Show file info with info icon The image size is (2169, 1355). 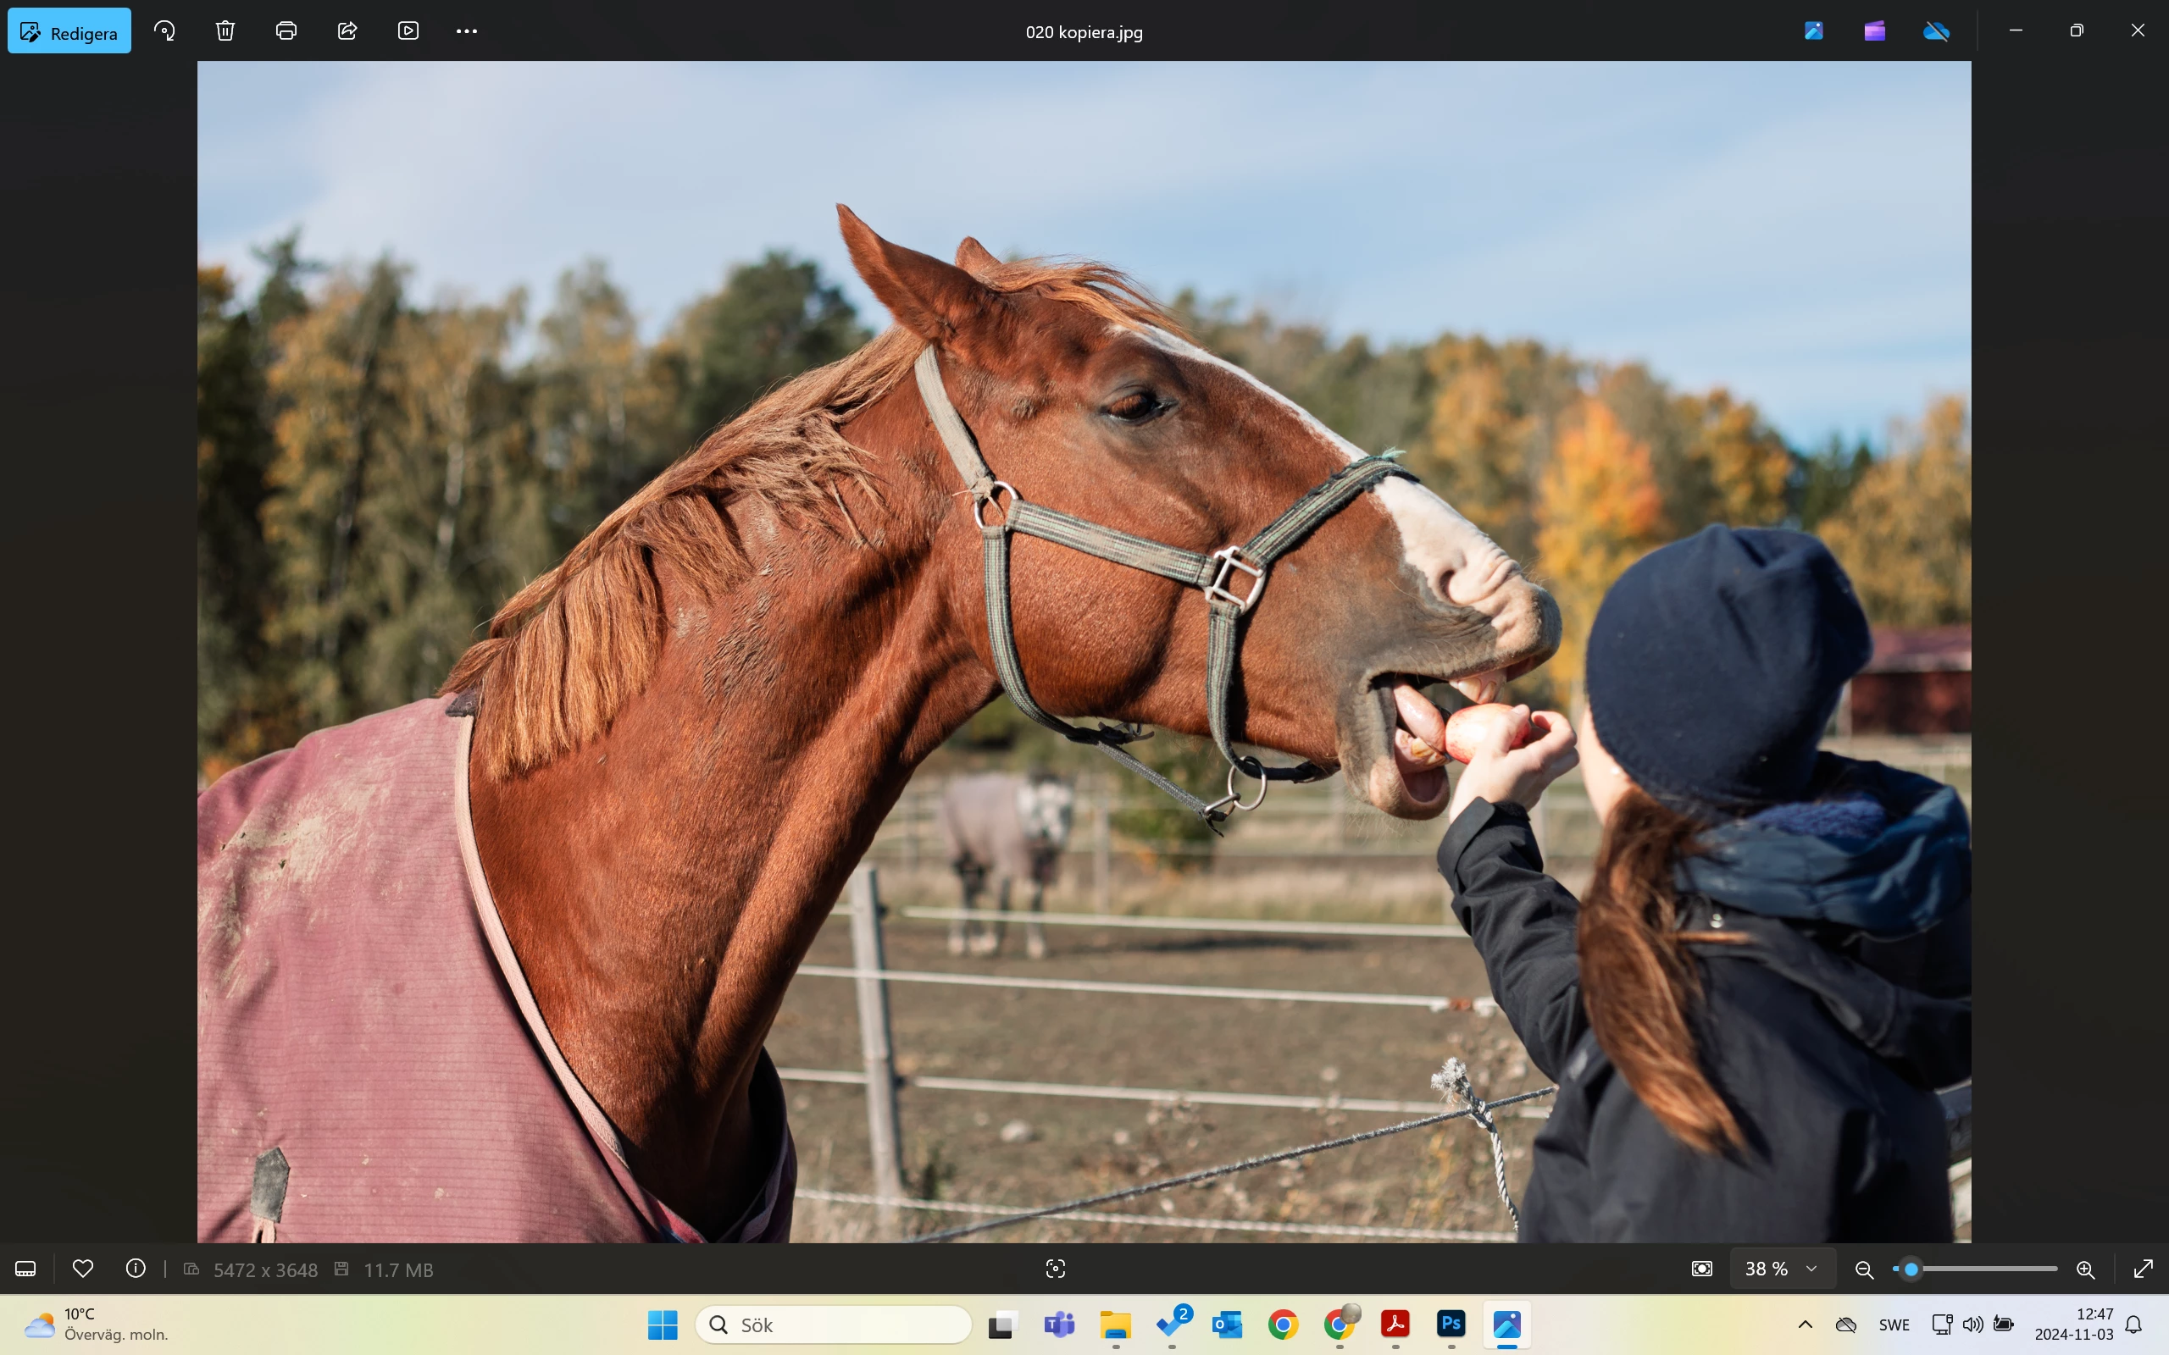(x=136, y=1269)
